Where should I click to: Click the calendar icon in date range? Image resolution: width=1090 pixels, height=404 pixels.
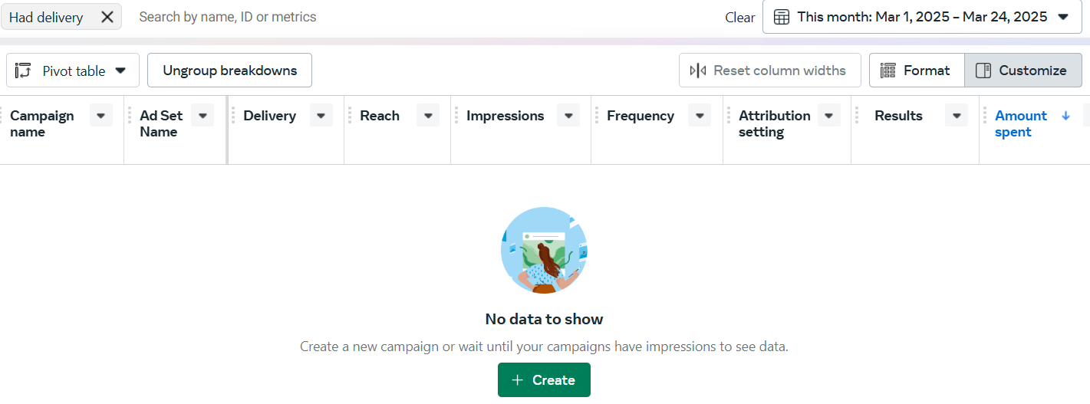(x=781, y=17)
